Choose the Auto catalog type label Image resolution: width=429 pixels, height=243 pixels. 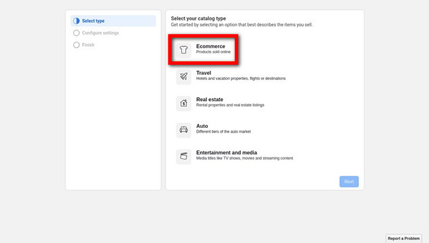click(x=202, y=126)
